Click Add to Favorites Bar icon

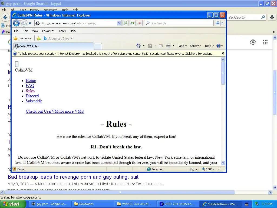coord(39,38)
